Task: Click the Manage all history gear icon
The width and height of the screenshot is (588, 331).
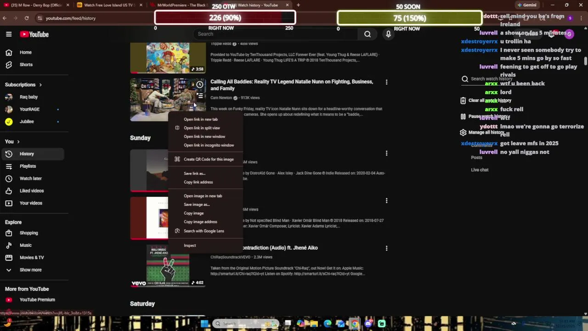Action: pos(463,132)
